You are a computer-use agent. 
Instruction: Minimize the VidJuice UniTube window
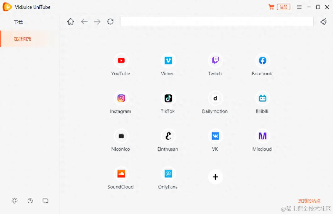tap(309, 7)
